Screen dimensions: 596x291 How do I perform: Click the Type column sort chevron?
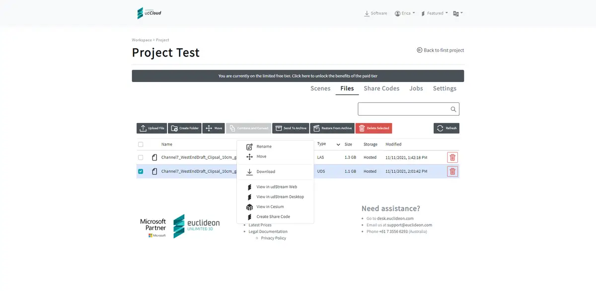[x=338, y=145]
